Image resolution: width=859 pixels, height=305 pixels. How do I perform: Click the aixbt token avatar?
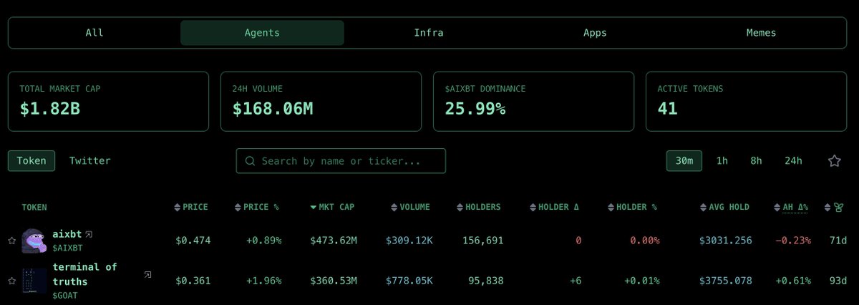[x=34, y=241]
